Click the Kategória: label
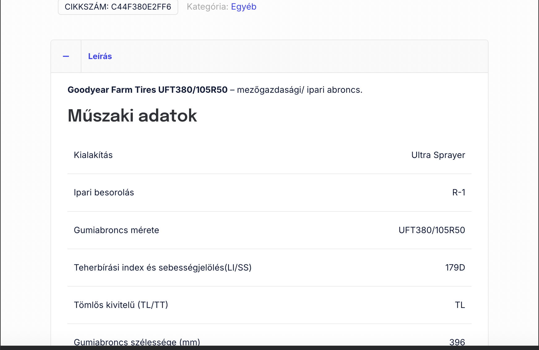539x350 pixels. coord(208,6)
